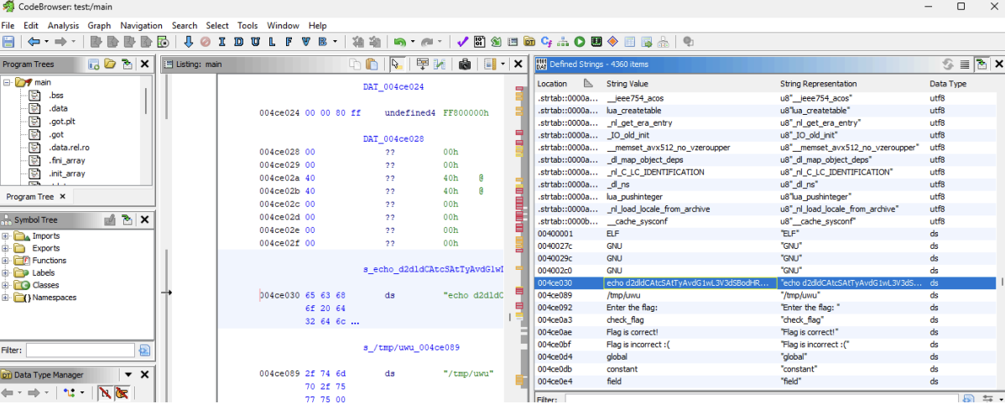The image size is (1005, 404).
Task: Open Undo history dropdown arrow
Action: pos(412,42)
